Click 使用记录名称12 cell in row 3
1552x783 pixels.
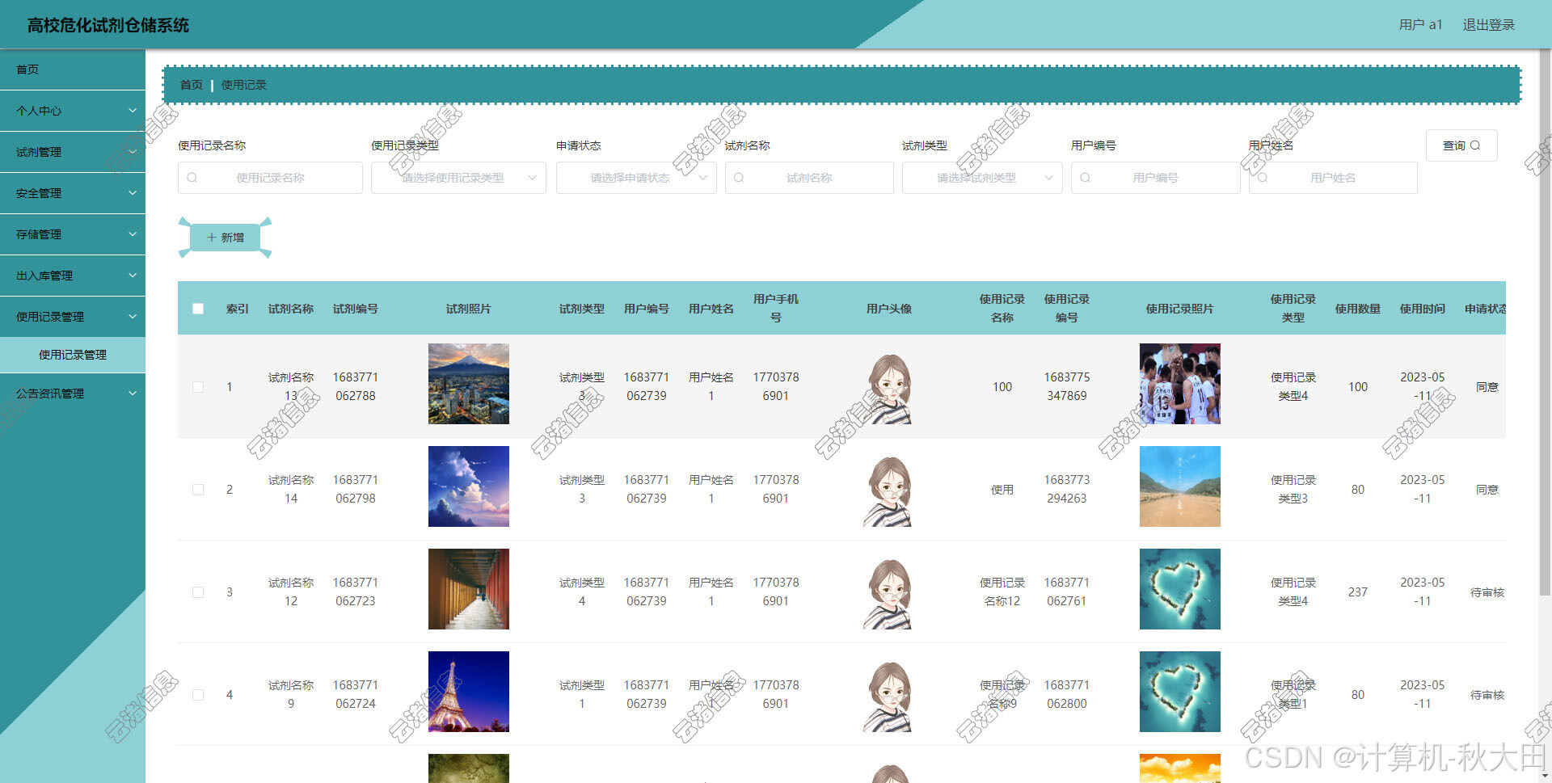[x=1002, y=592]
